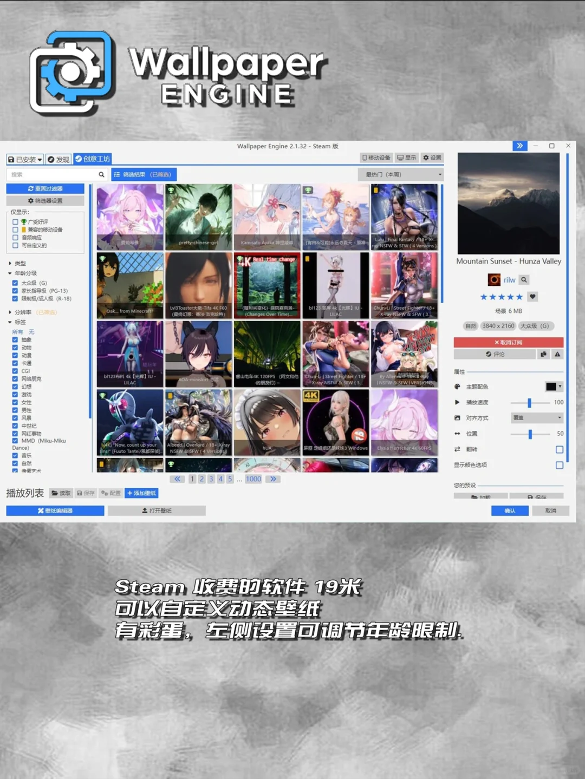
Task: Enable the 可自定义的 checkbox
Action: [16, 245]
